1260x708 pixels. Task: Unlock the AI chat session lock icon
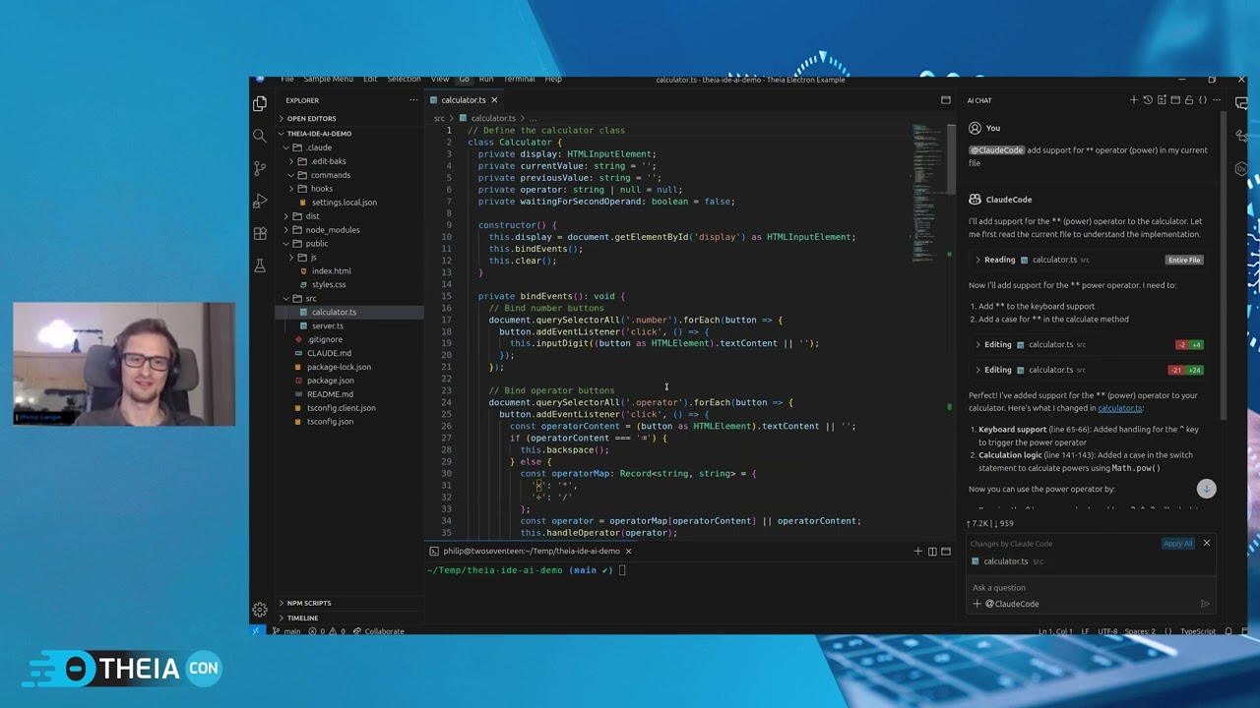pos(1189,100)
